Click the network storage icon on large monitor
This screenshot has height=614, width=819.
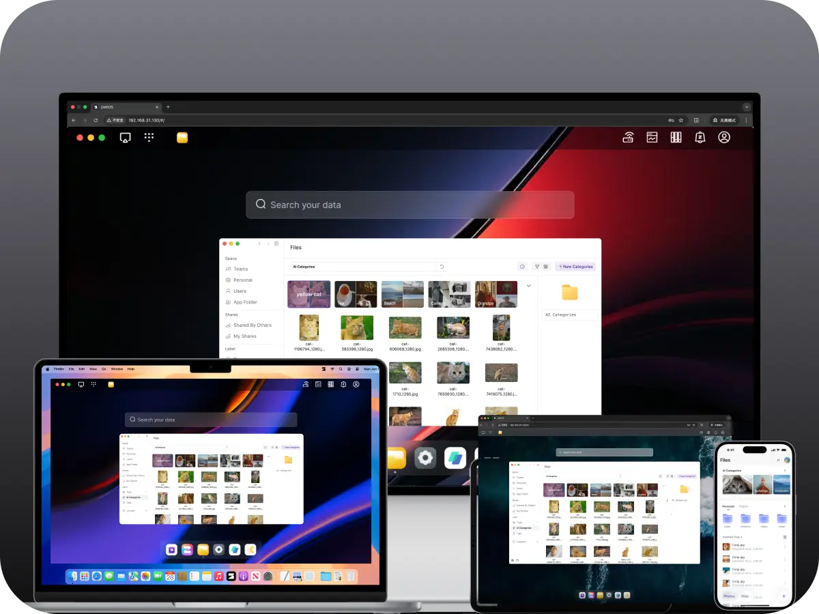coord(628,137)
